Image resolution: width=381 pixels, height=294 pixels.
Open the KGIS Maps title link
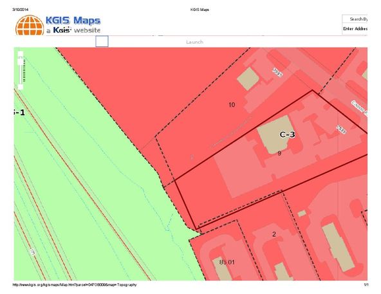click(x=73, y=21)
